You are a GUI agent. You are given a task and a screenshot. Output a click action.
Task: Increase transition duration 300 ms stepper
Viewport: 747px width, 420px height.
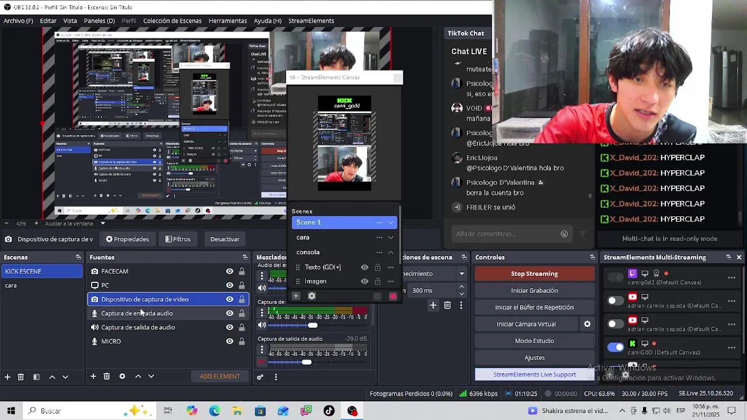click(x=462, y=287)
